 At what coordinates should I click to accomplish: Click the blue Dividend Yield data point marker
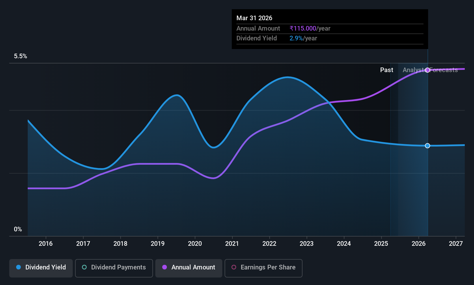(428, 146)
